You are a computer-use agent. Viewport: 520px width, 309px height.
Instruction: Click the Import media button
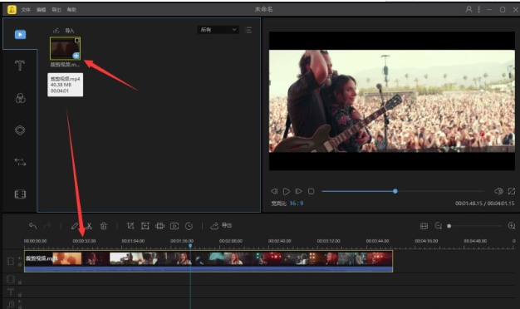[64, 31]
